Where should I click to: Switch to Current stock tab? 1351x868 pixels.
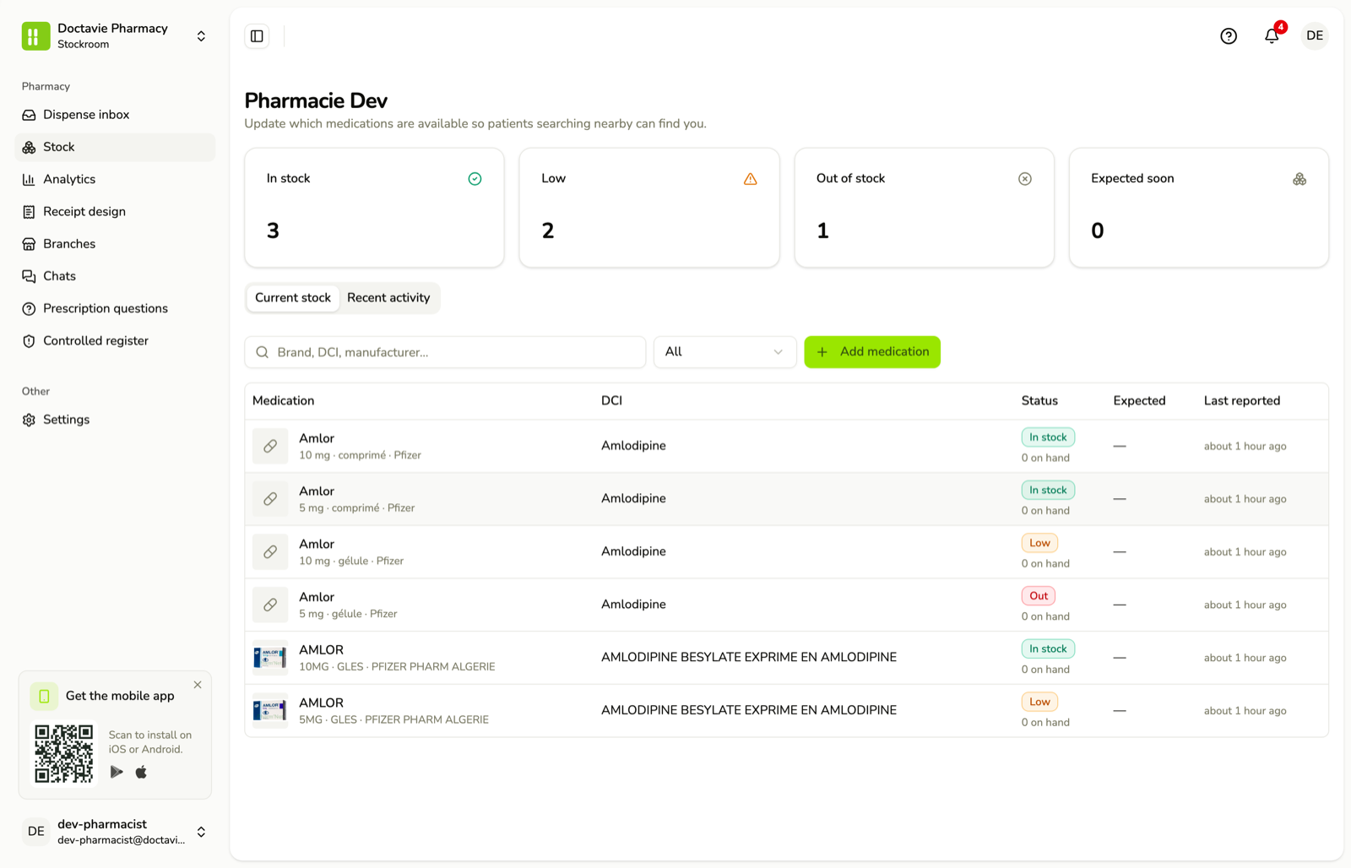click(x=293, y=298)
